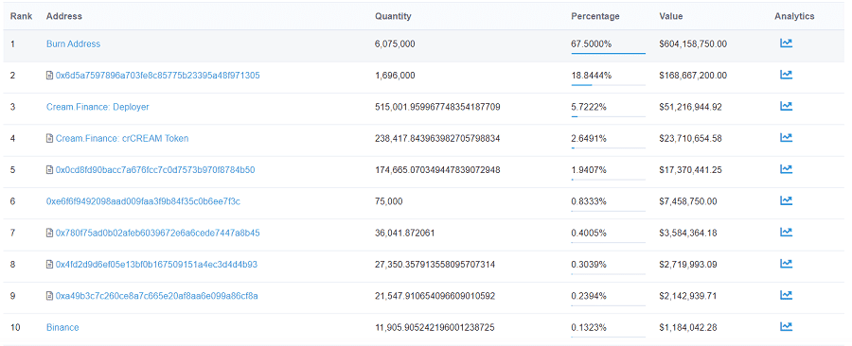Select percentage 0.3039%
This screenshot has width=852, height=346.
[x=589, y=264]
